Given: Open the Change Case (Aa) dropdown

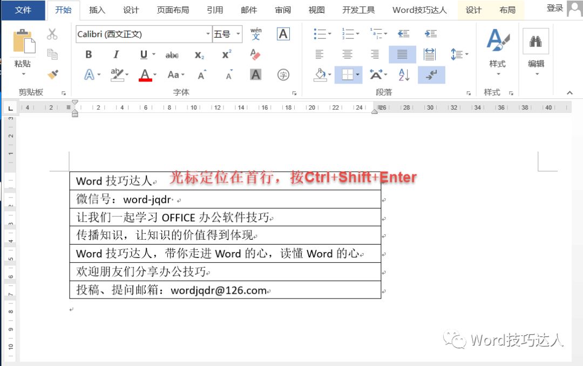Looking at the screenshot, I should click(176, 74).
